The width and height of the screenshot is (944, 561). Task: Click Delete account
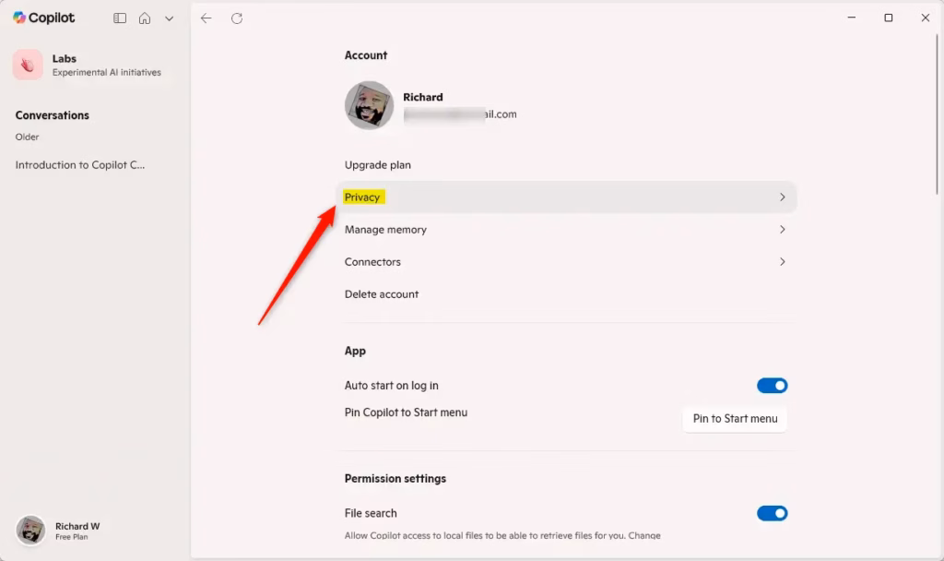(x=382, y=294)
